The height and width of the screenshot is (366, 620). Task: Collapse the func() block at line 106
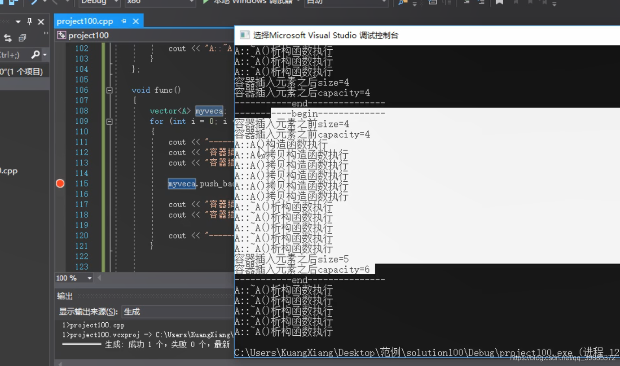tap(109, 90)
